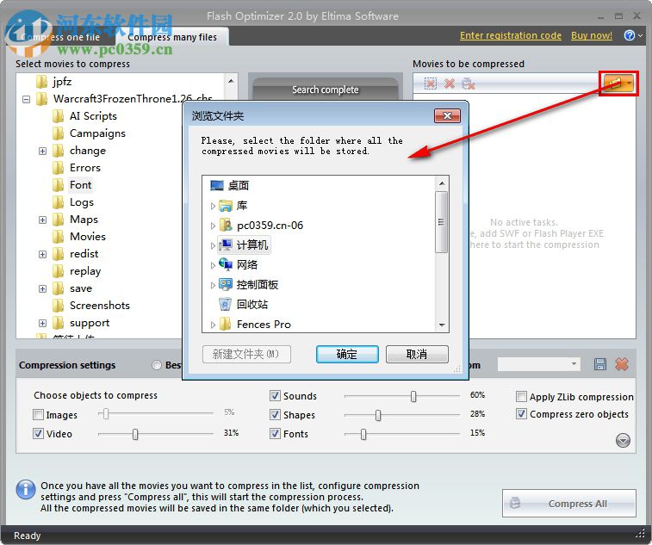The height and width of the screenshot is (545, 652).
Task: Toggle Compress zero objects checkbox
Action: pos(521,414)
